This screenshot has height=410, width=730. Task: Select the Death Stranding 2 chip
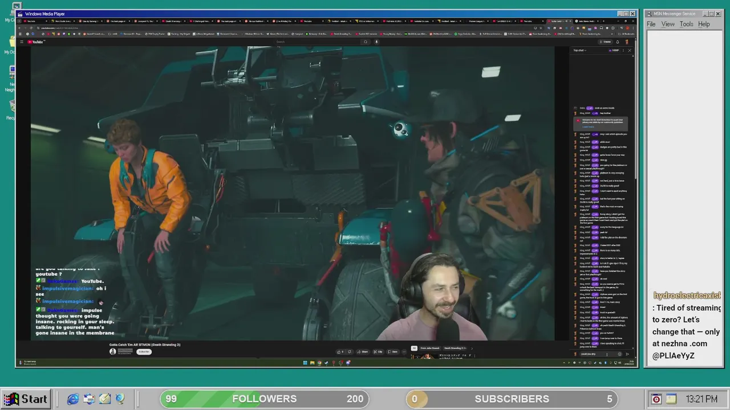coord(455,348)
